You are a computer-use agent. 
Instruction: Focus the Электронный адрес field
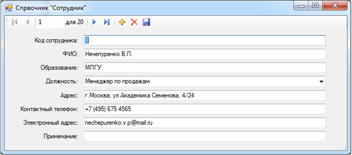pyautogui.click(x=204, y=122)
